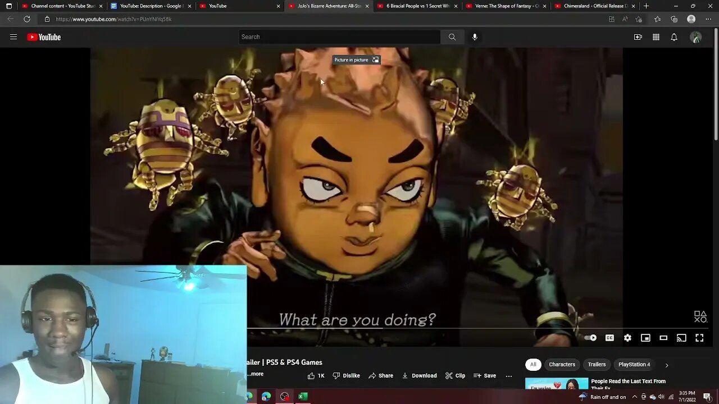The image size is (719, 404).
Task: Clip the video
Action: (455, 375)
